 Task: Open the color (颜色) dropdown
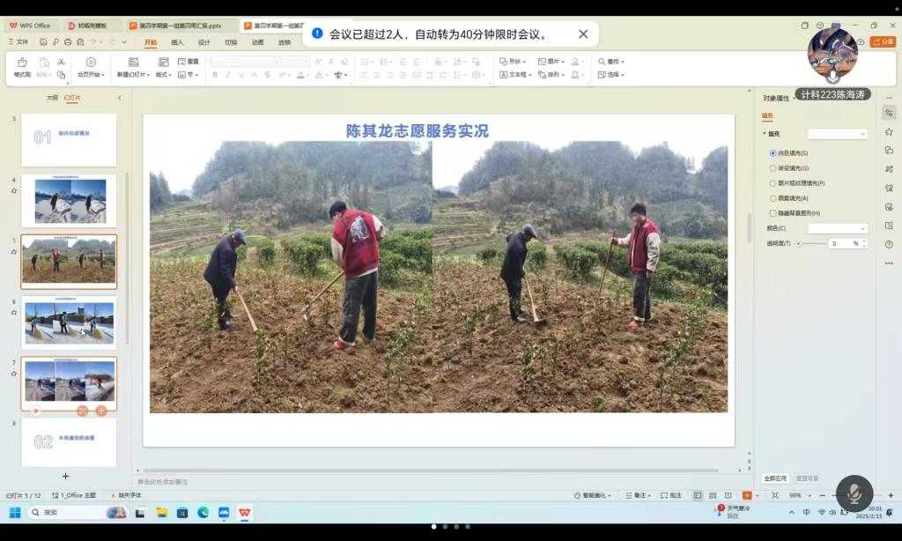click(x=838, y=228)
